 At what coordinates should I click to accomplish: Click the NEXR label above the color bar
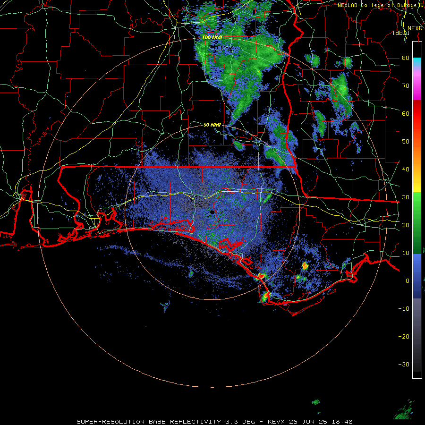[415, 28]
